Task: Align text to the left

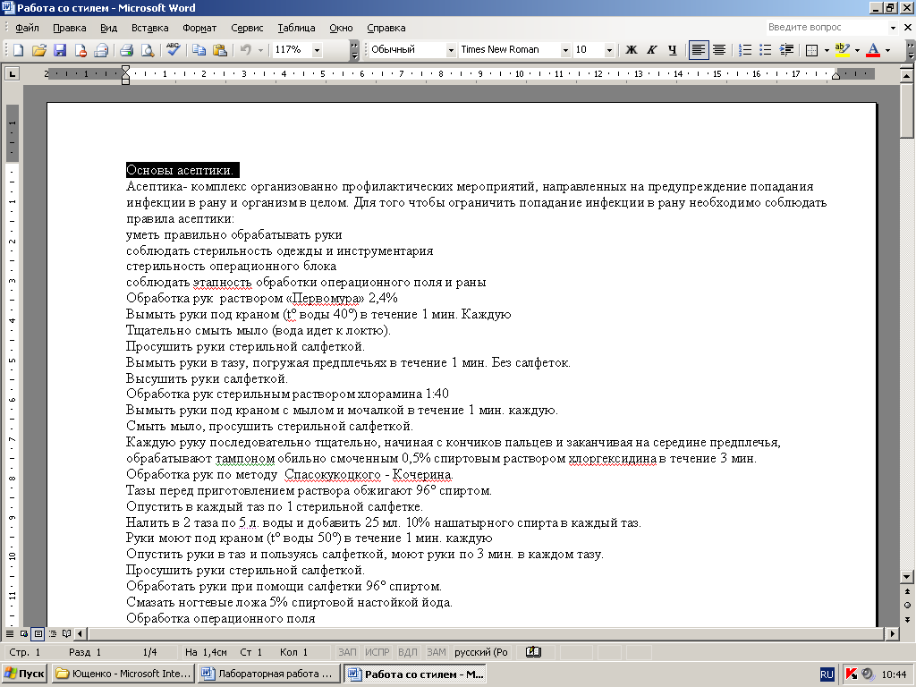Action: [x=698, y=50]
